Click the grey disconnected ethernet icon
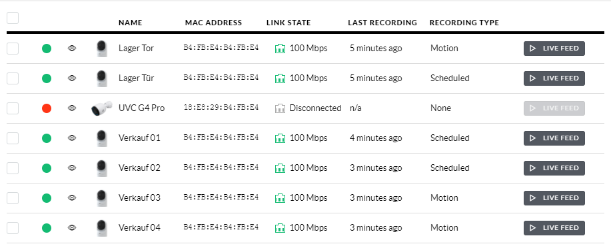Screen dimensions: 611x248 point(280,108)
